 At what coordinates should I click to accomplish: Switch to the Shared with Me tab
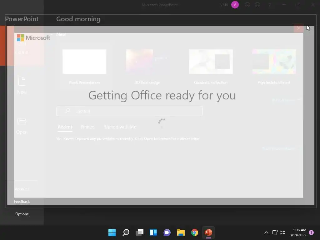120,127
